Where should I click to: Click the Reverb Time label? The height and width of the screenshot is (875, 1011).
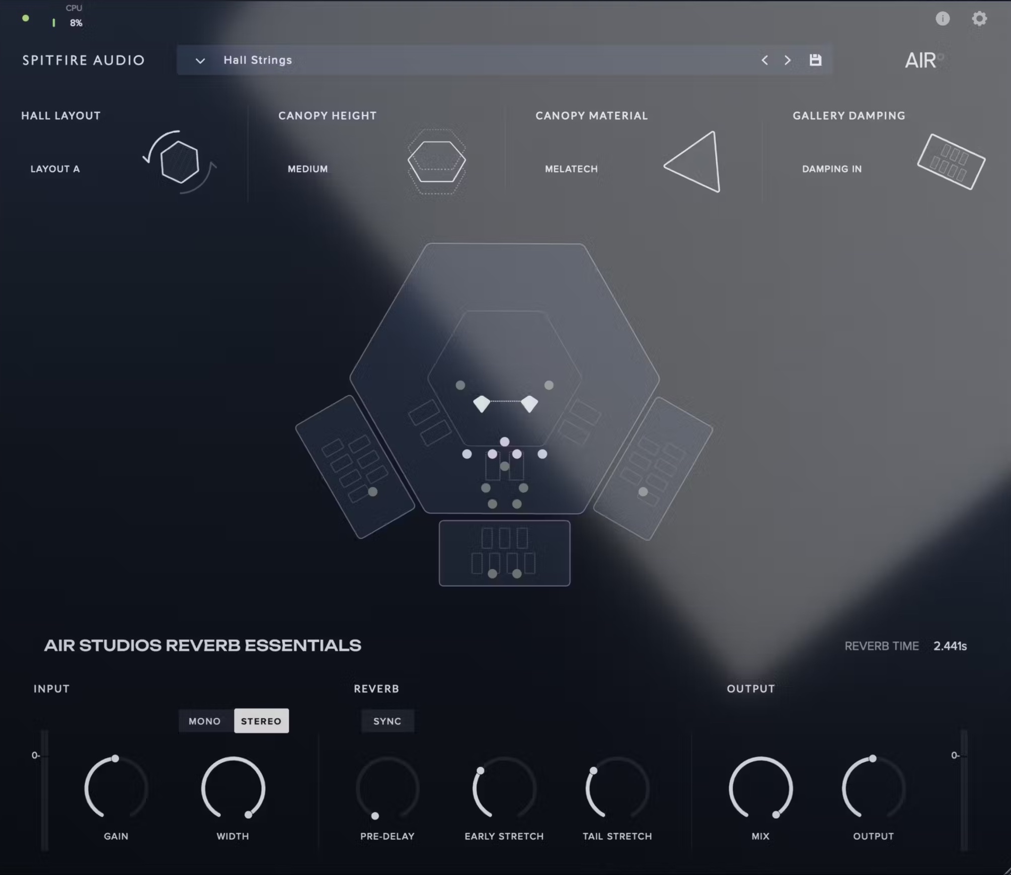point(882,646)
